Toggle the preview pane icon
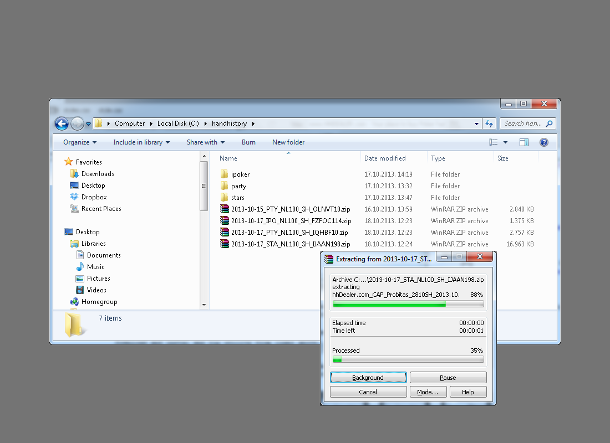This screenshot has height=443, width=610. click(524, 142)
